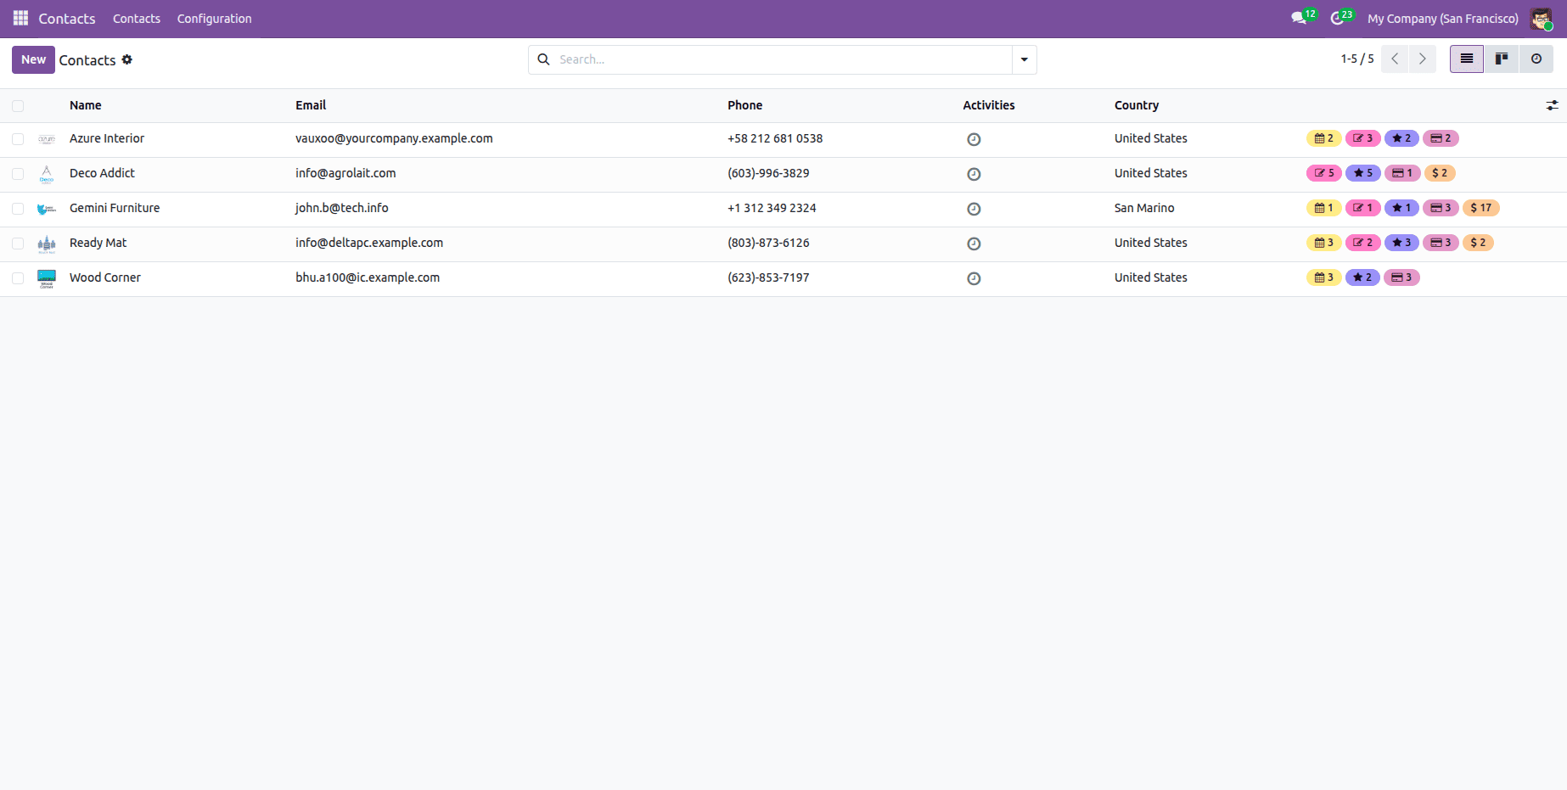Check the Deco Addict row checkbox
Image resolution: width=1567 pixels, height=790 pixels.
[18, 173]
